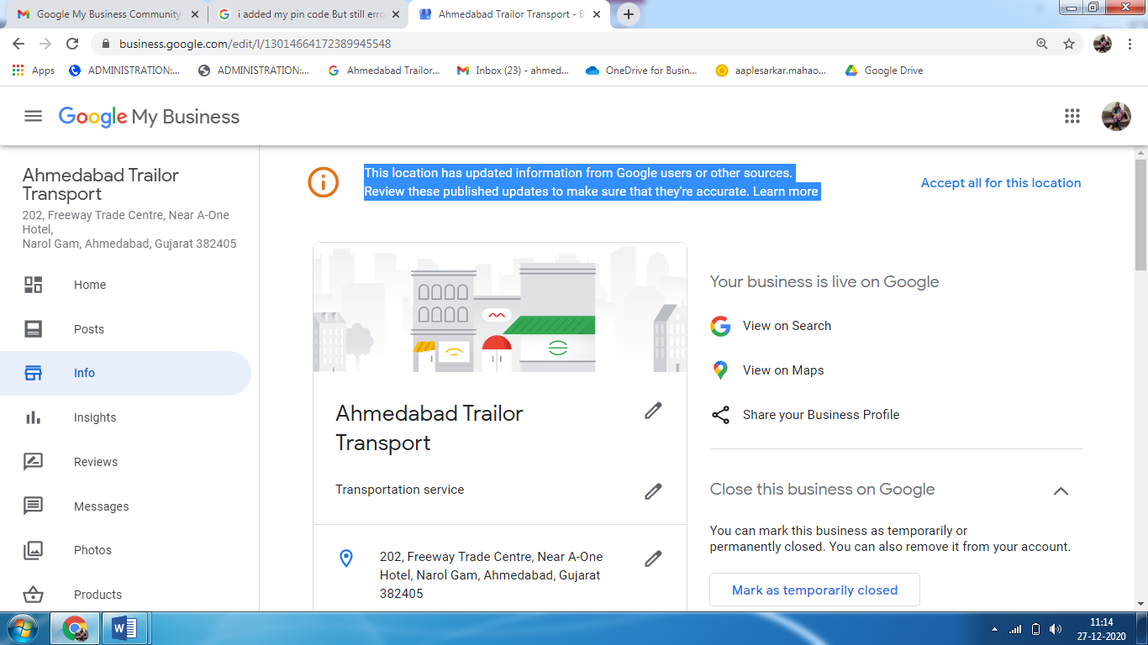Open Inbox (23) Gmail bookmark

point(513,71)
